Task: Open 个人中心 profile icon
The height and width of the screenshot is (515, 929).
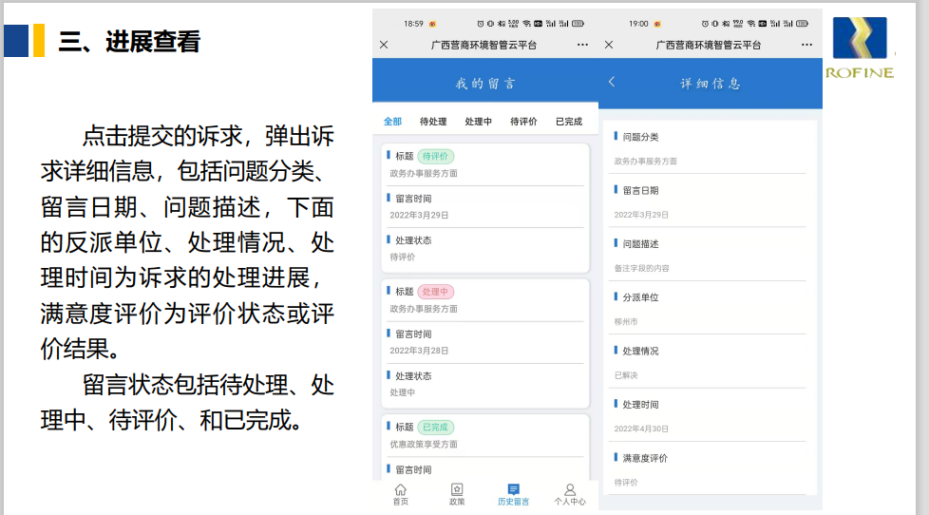Action: [570, 493]
